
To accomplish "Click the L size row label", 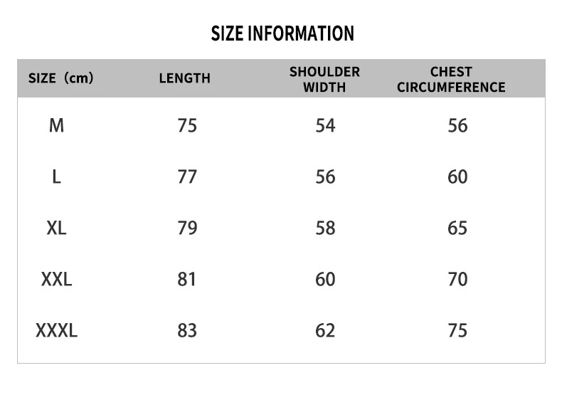I will (56, 177).
